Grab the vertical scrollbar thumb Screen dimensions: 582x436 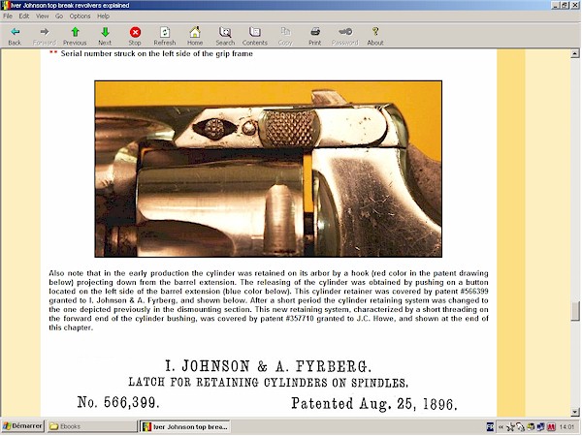[x=575, y=311]
